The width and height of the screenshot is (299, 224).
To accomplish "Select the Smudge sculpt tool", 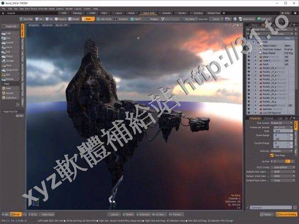I will pos(10,61).
